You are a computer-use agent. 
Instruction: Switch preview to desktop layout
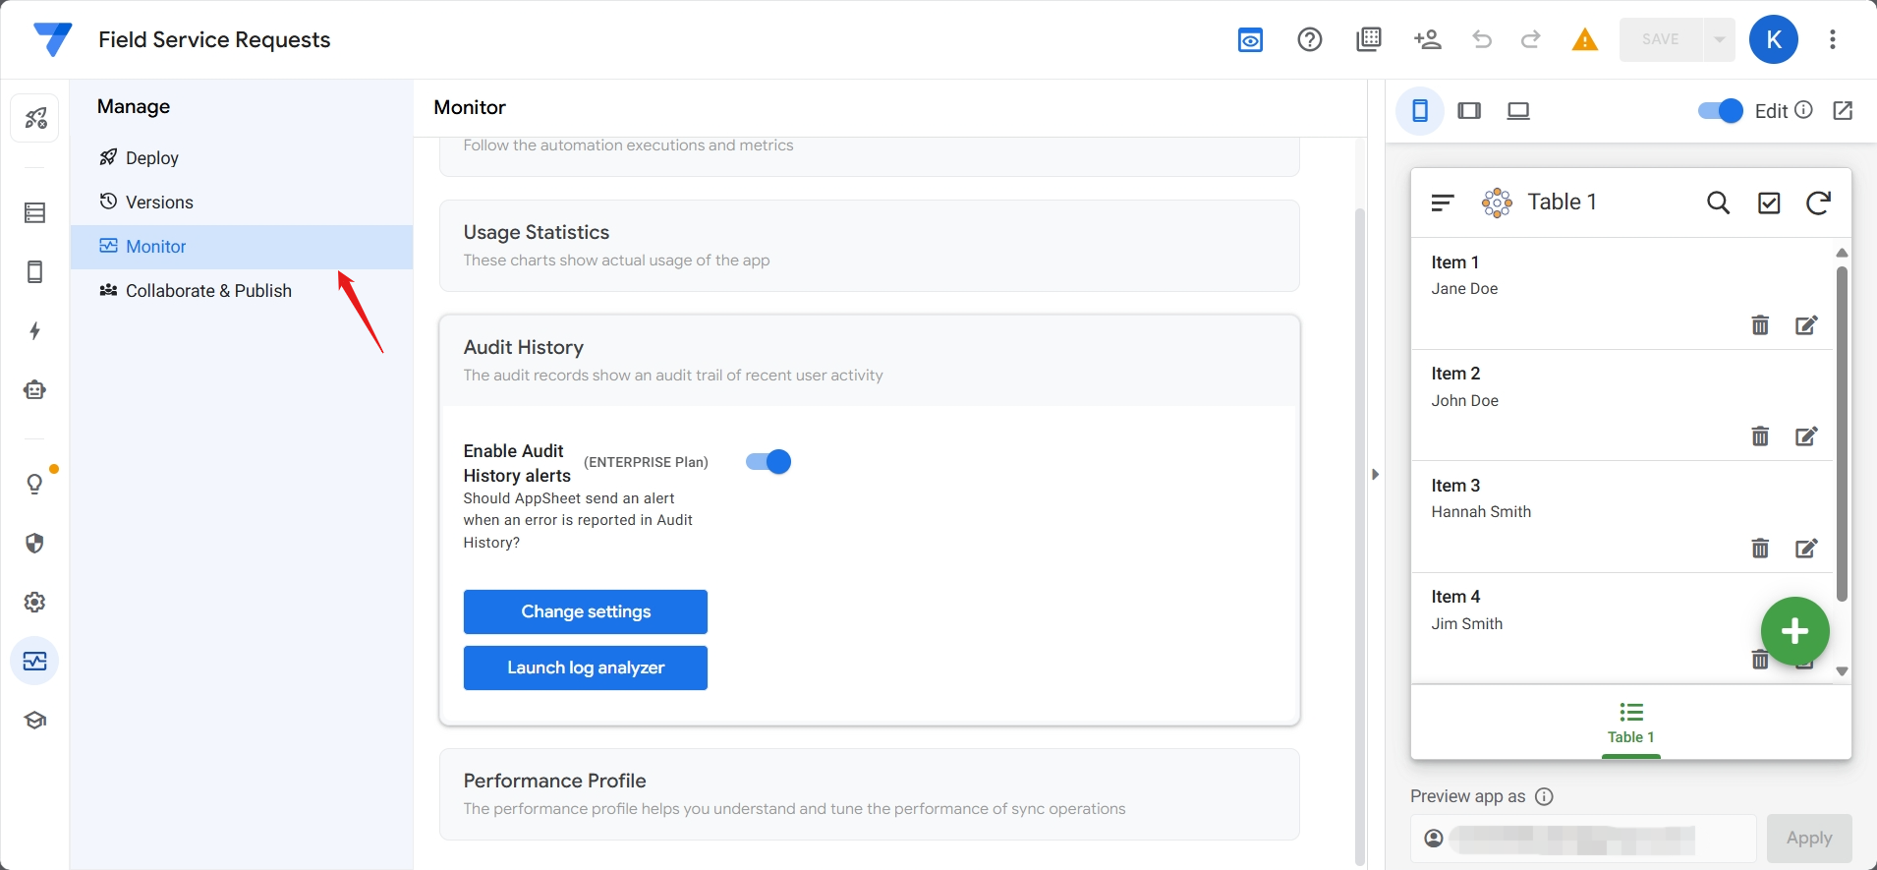(x=1518, y=111)
